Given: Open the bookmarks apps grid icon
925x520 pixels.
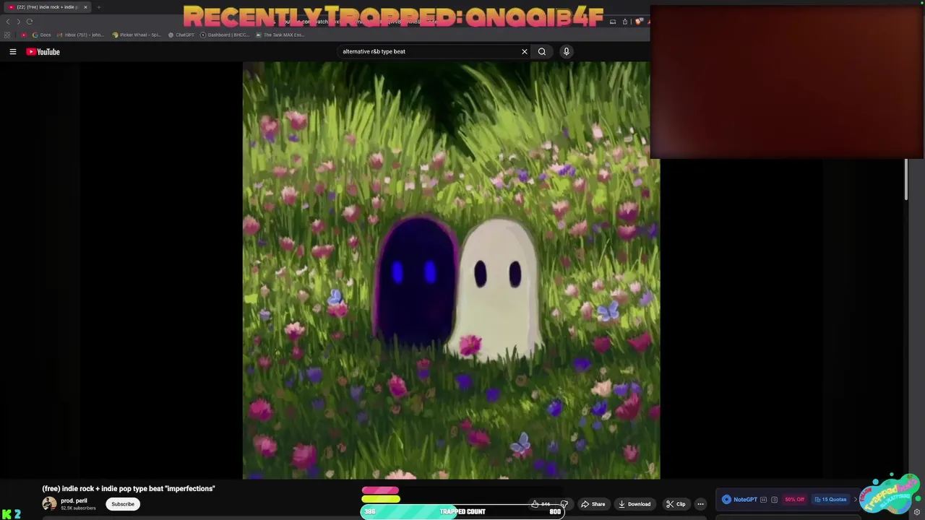Looking at the screenshot, I should 7,35.
